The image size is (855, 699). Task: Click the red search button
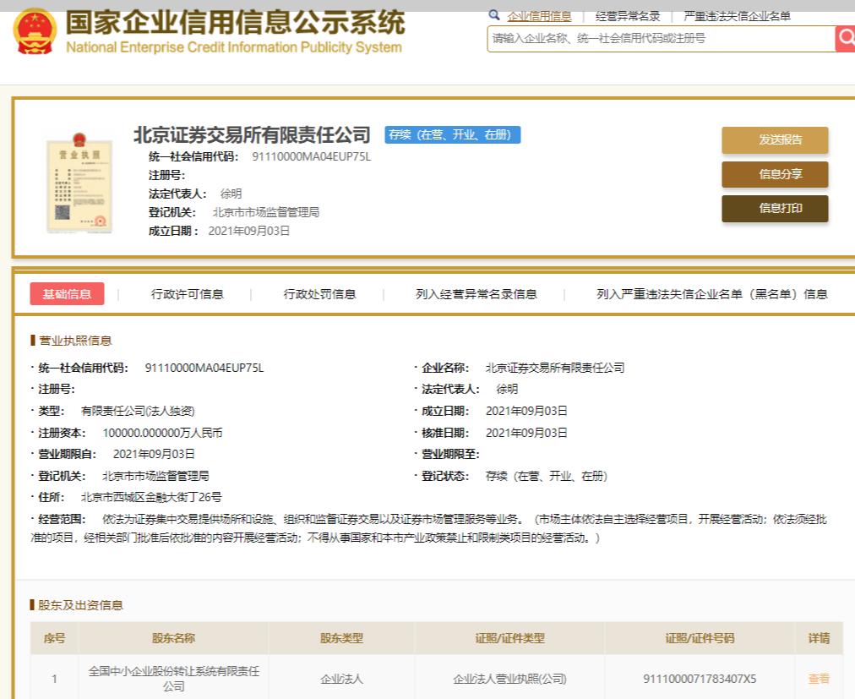click(845, 39)
